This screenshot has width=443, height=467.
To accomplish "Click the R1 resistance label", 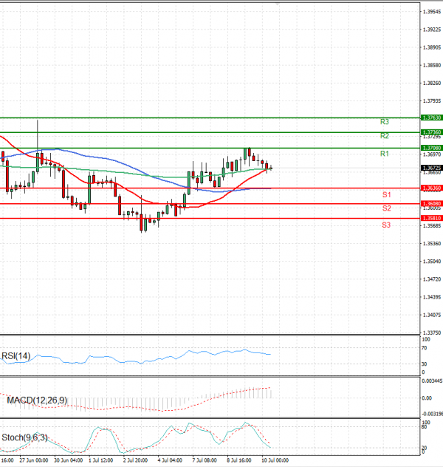I will tap(385, 154).
